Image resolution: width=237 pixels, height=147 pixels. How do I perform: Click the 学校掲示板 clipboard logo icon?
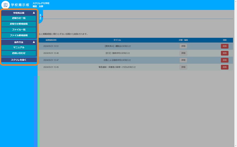tap(5, 5)
